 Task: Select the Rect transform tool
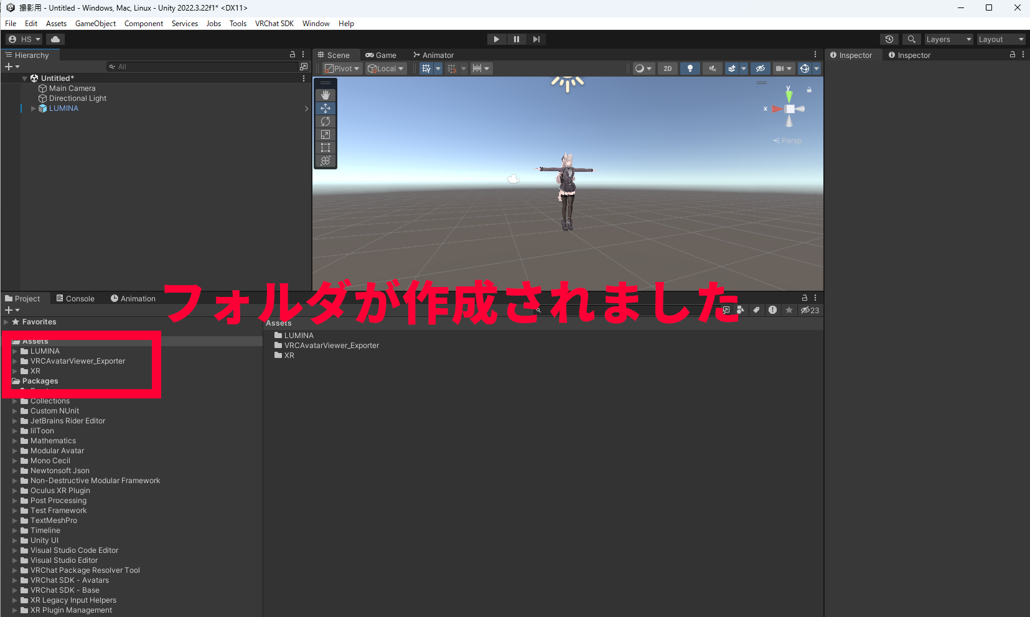(325, 148)
